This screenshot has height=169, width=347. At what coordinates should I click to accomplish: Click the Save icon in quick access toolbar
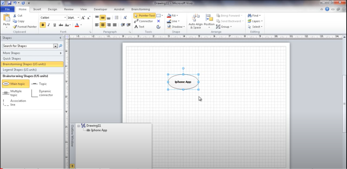(x=9, y=3)
